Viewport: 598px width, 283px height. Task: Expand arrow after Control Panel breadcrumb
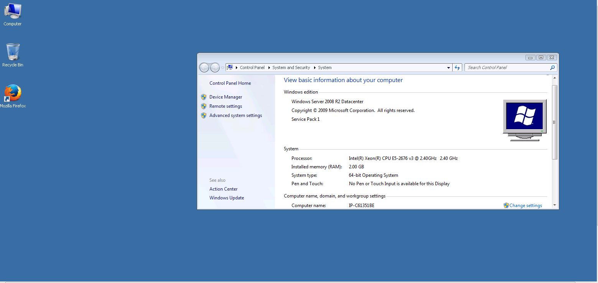269,67
